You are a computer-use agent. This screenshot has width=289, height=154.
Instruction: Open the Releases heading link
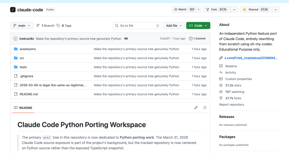(227, 117)
